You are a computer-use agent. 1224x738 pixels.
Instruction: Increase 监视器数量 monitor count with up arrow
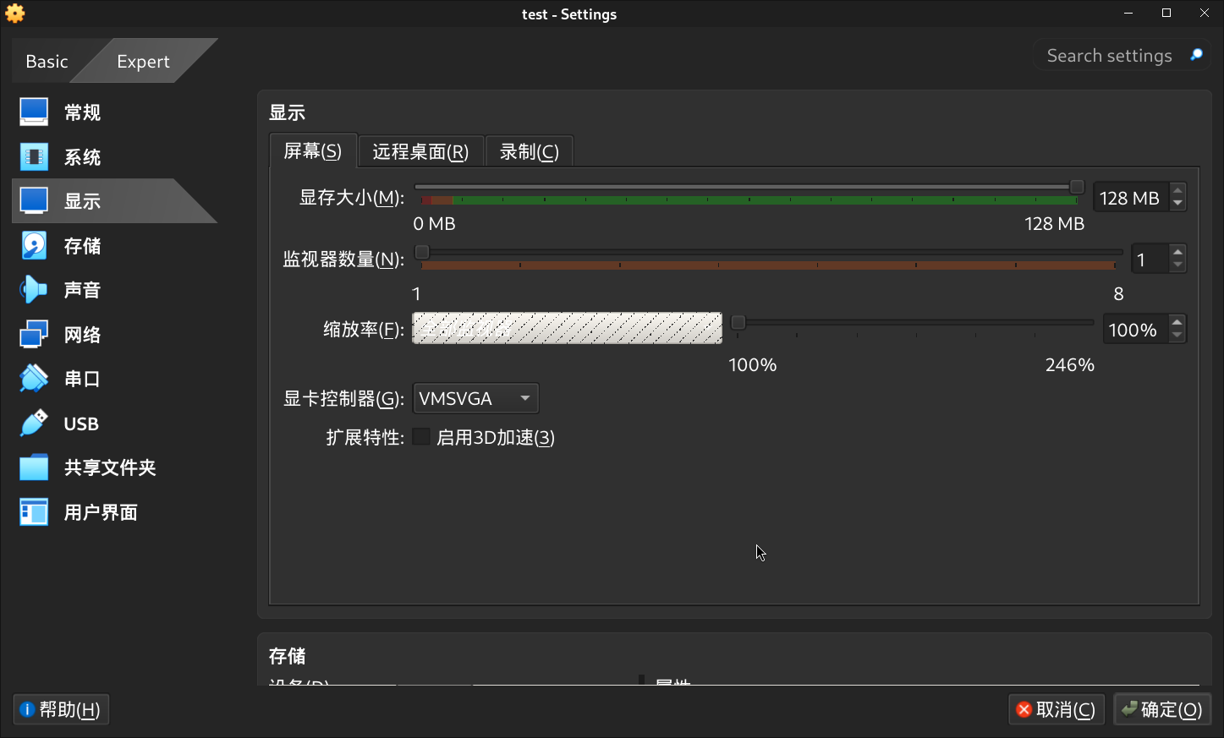(x=1177, y=252)
